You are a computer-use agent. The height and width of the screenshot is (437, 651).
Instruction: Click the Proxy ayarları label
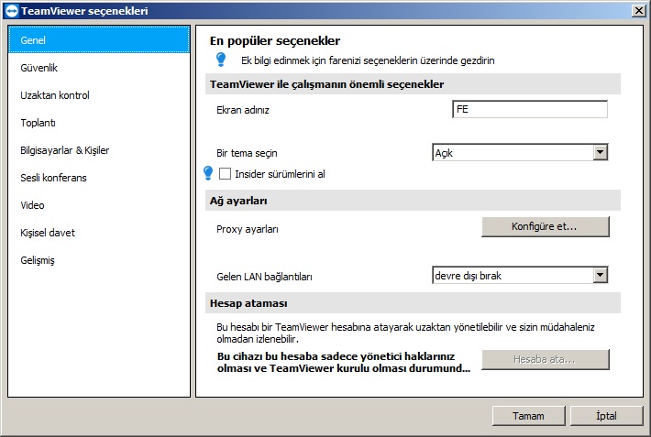point(248,229)
